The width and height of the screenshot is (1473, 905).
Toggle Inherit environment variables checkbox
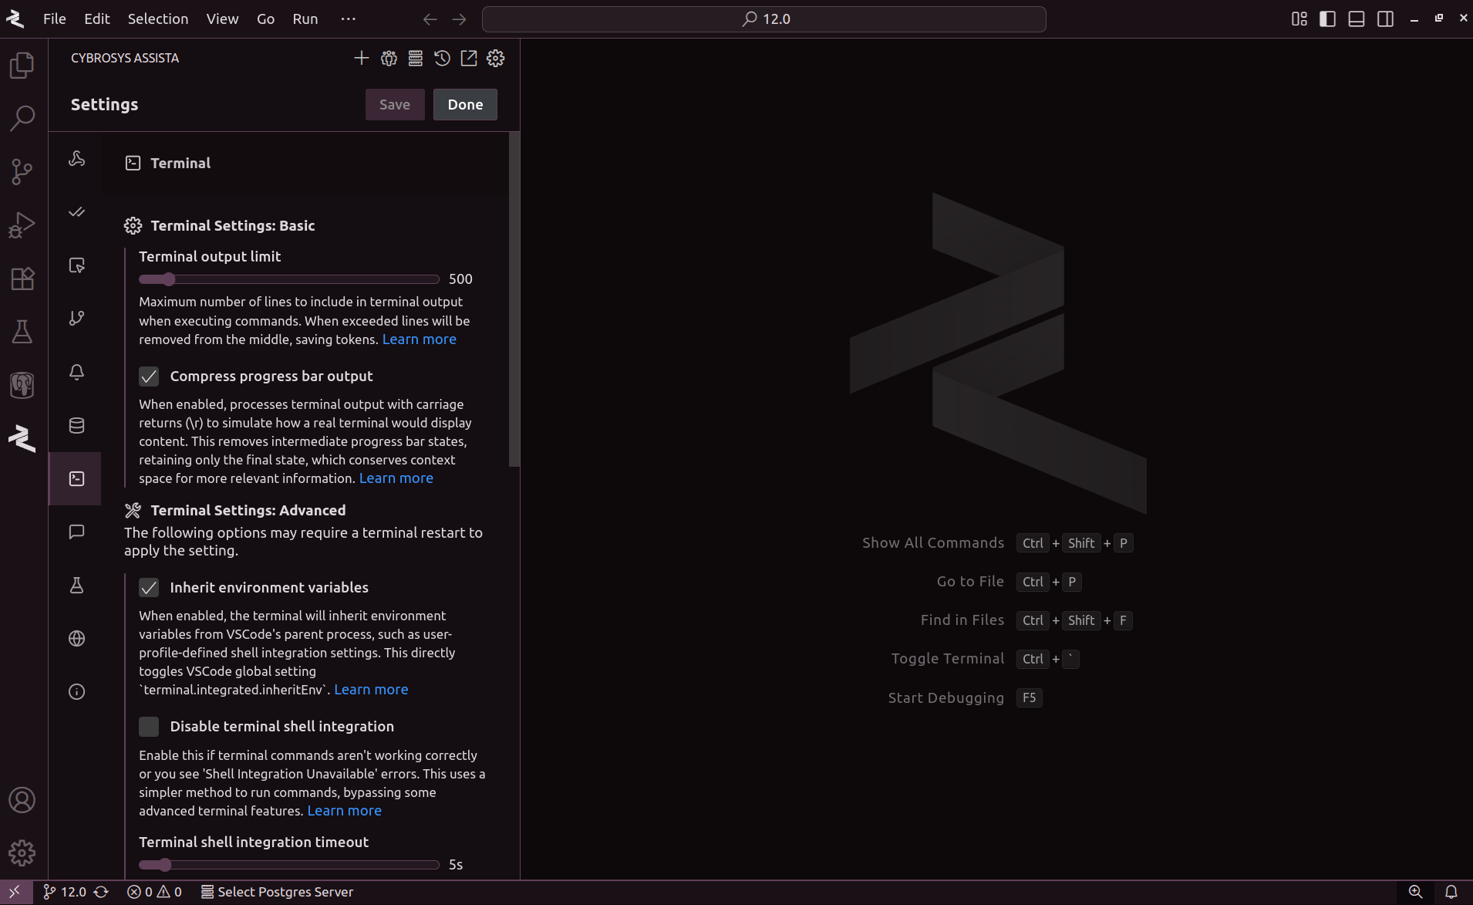149,587
